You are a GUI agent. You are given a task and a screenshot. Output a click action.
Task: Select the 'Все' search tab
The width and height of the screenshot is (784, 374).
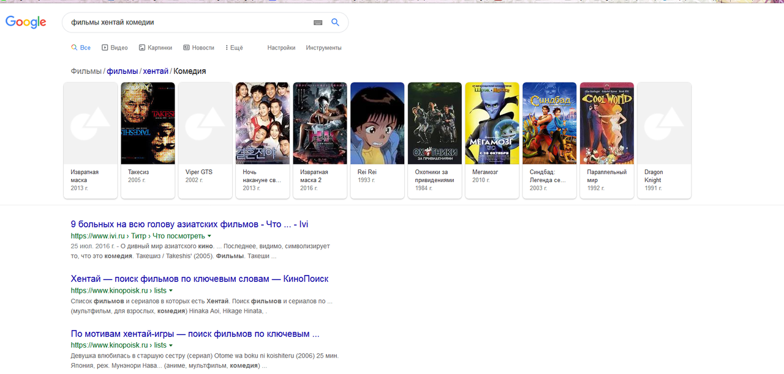pos(81,48)
